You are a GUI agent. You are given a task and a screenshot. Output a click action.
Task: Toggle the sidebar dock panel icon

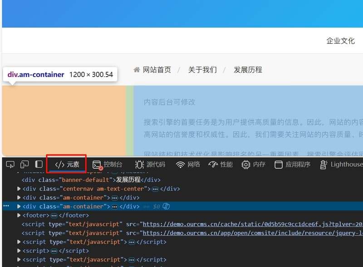(x=39, y=164)
